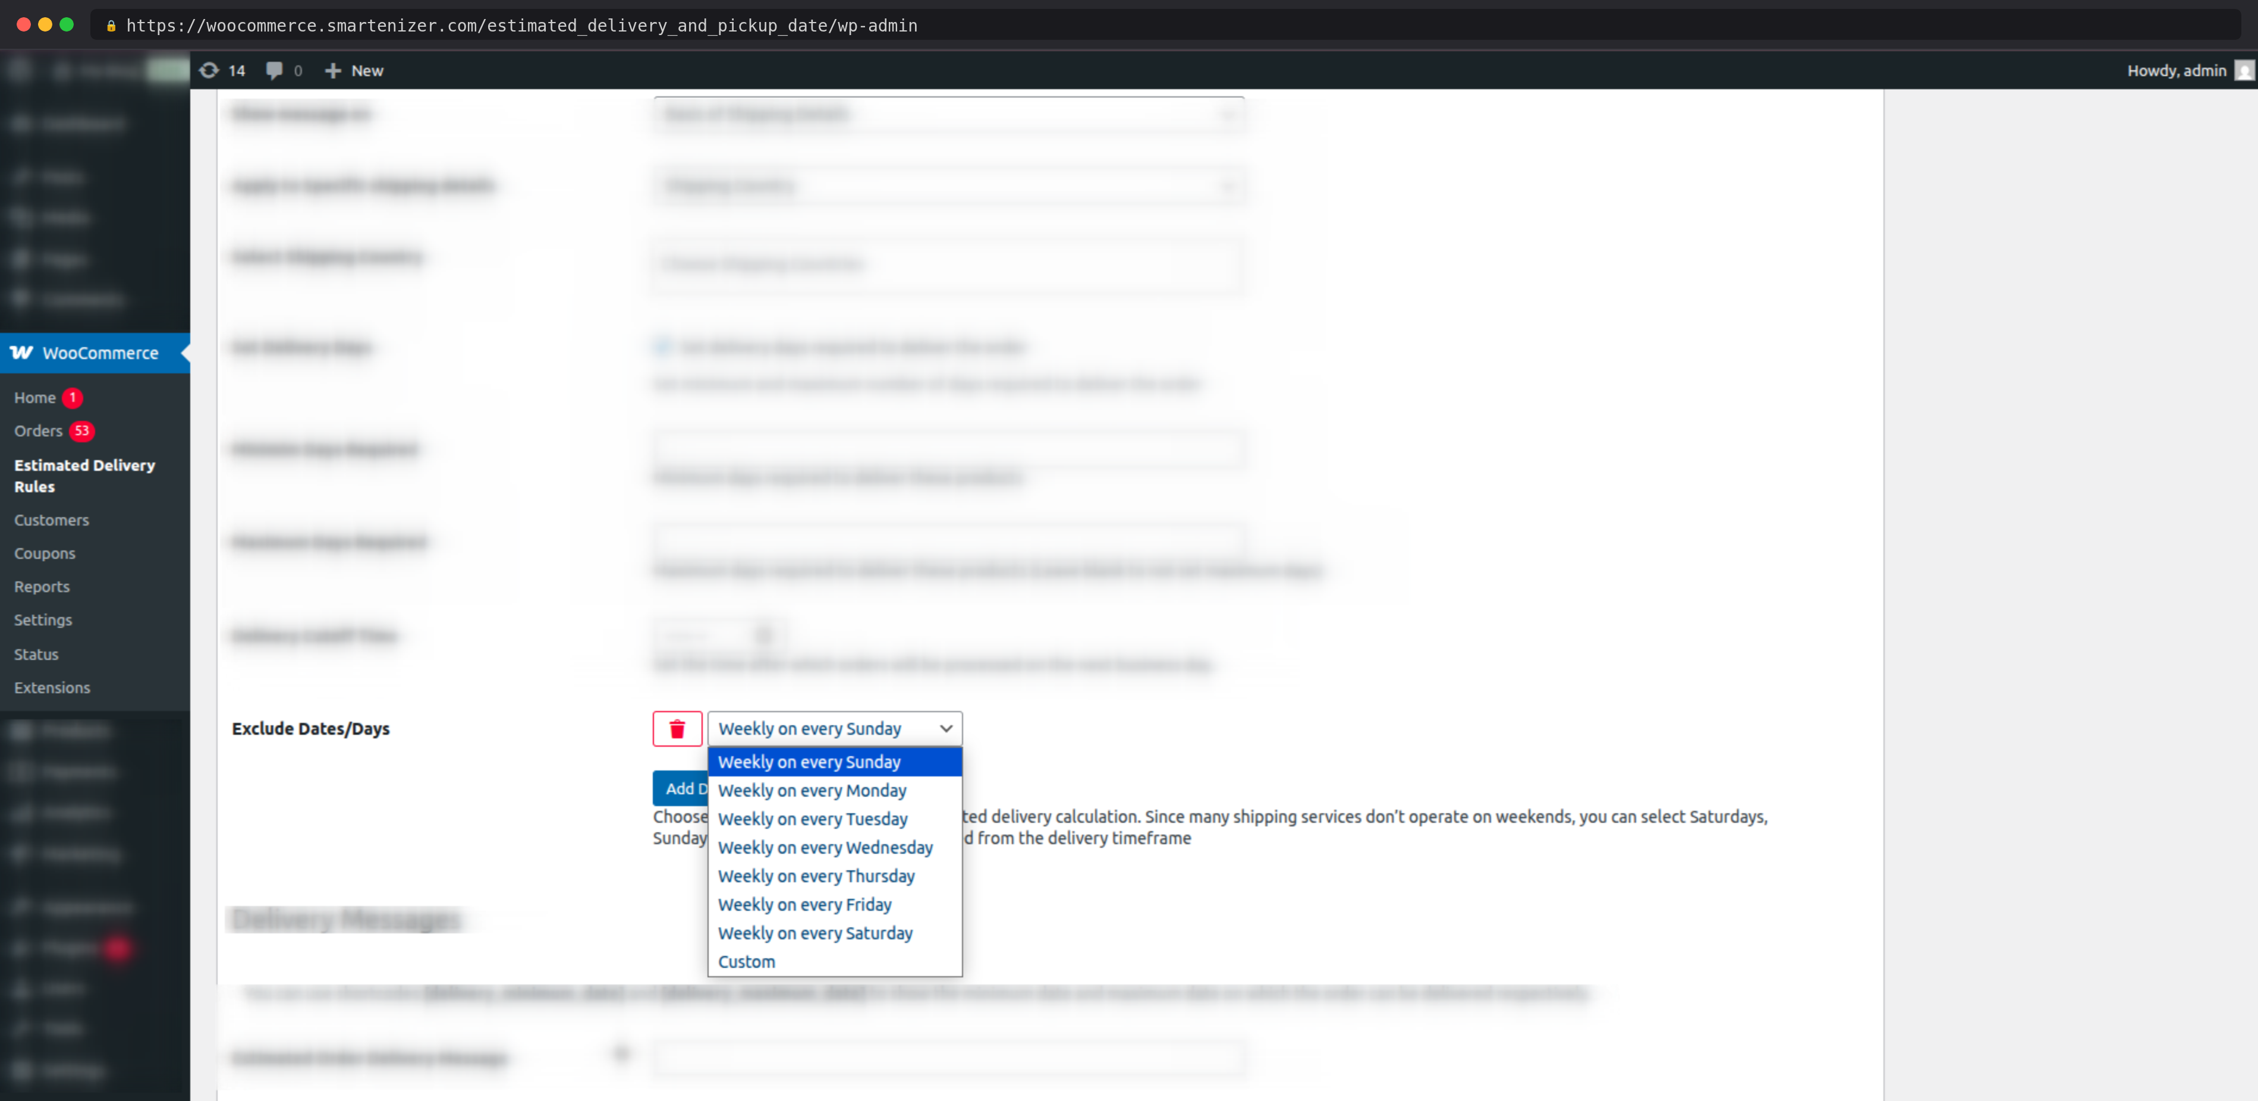This screenshot has height=1101, width=2258.
Task: Pick the Custom option in list
Action: pyautogui.click(x=746, y=961)
